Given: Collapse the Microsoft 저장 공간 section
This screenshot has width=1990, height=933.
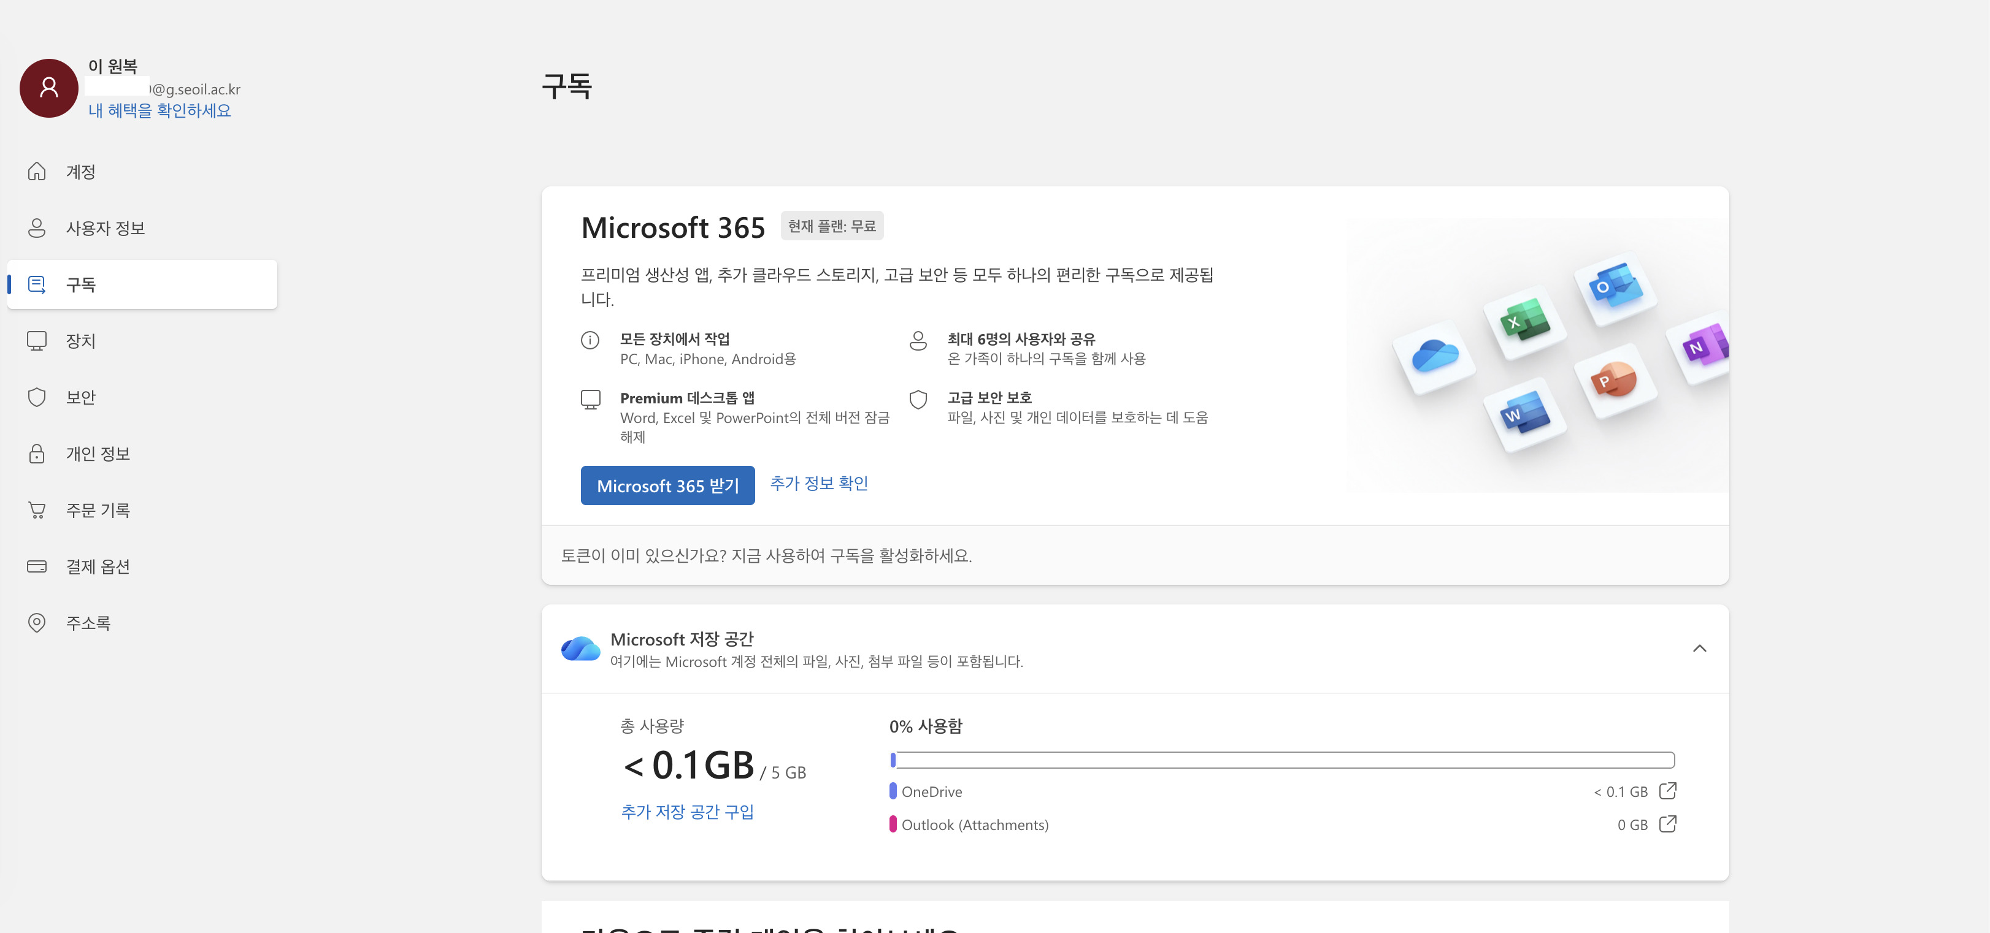Looking at the screenshot, I should (1699, 648).
